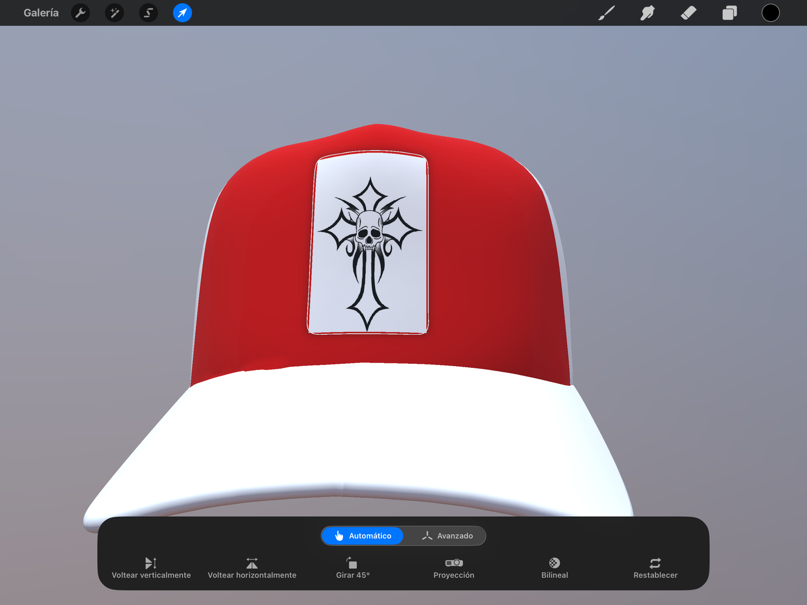This screenshot has height=605, width=807.
Task: Switch to Automático transform mode
Action: (362, 536)
